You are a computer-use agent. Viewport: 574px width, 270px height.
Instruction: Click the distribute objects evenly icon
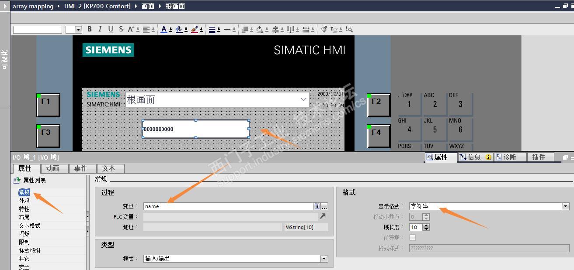coord(290,29)
